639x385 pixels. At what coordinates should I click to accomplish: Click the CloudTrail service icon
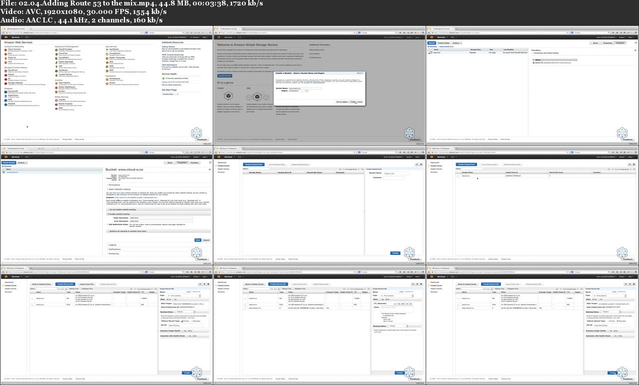coord(56,54)
